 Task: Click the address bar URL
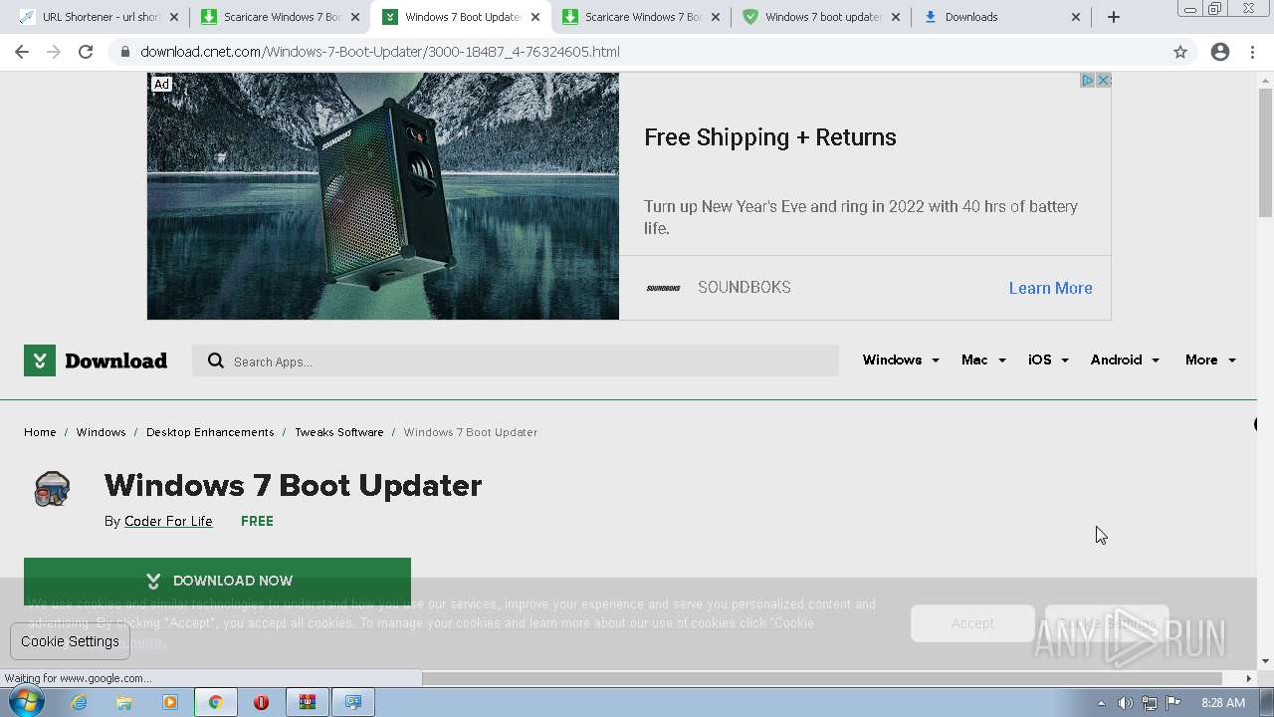tap(380, 52)
